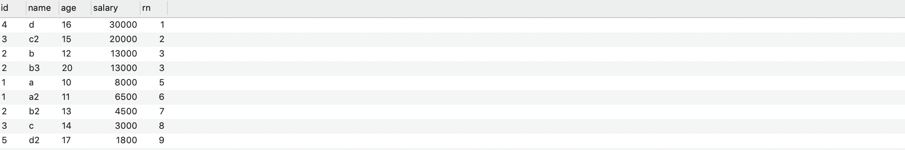Select the salary cell 8000
The width and height of the screenshot is (905, 150).
point(126,83)
